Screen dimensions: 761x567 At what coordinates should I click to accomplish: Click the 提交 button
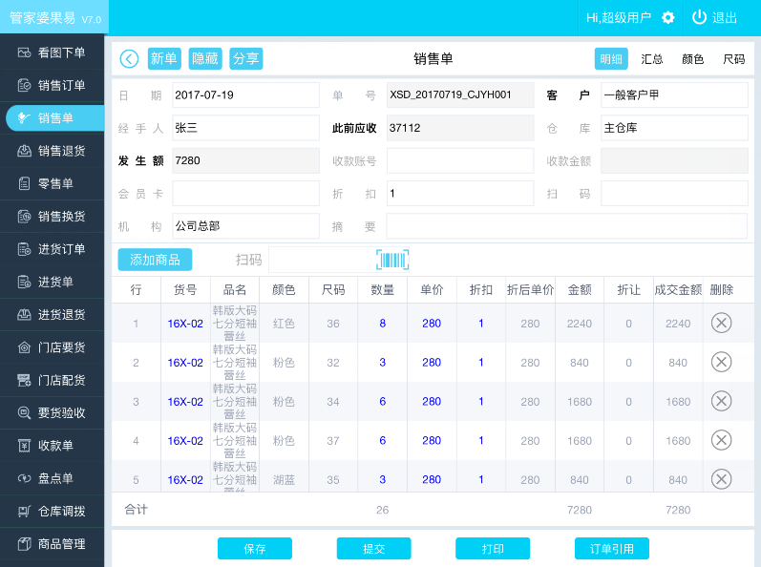click(373, 549)
